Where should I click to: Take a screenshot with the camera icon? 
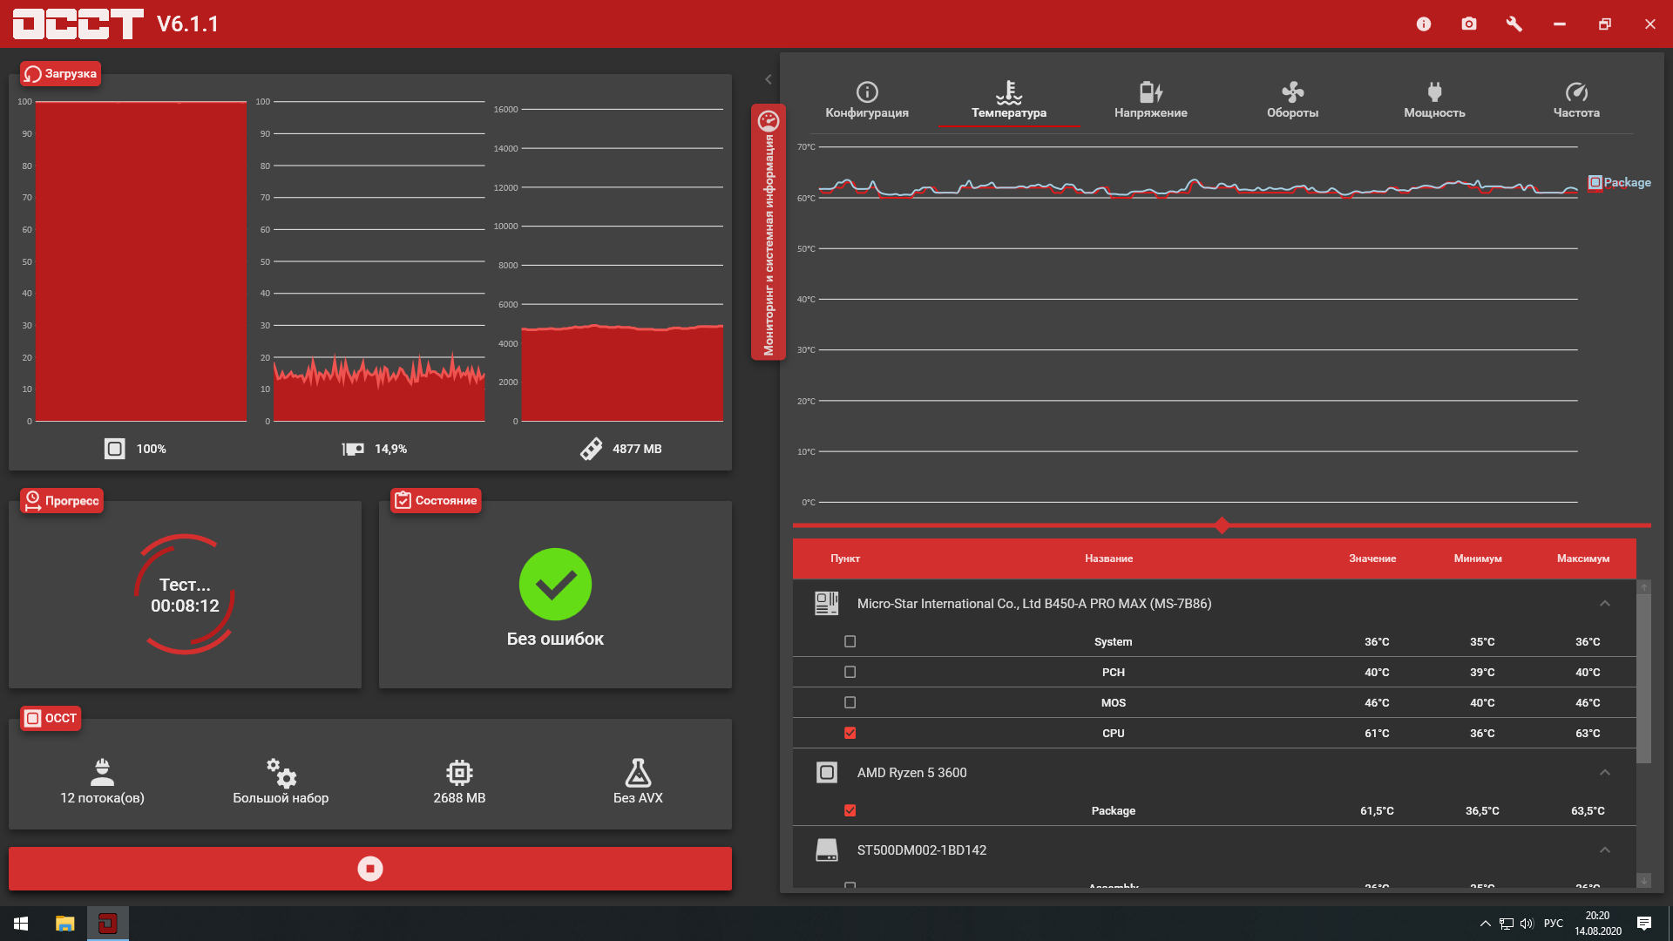tap(1469, 24)
